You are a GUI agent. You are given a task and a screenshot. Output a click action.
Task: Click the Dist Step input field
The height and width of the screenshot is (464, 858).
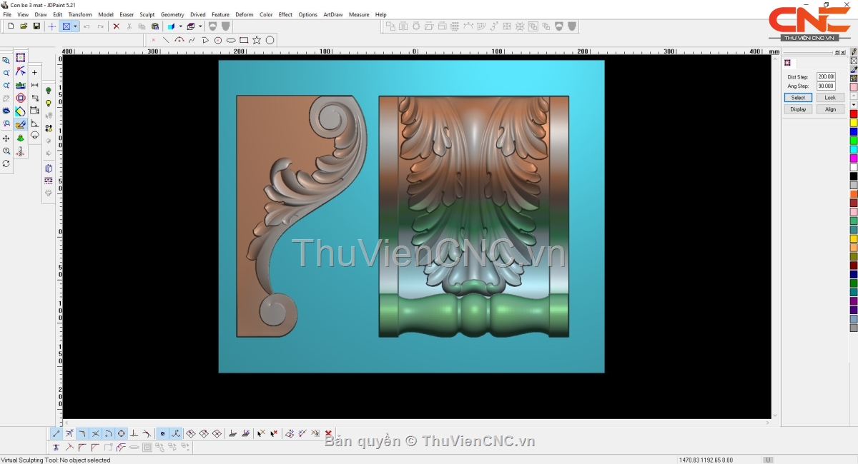coord(826,76)
